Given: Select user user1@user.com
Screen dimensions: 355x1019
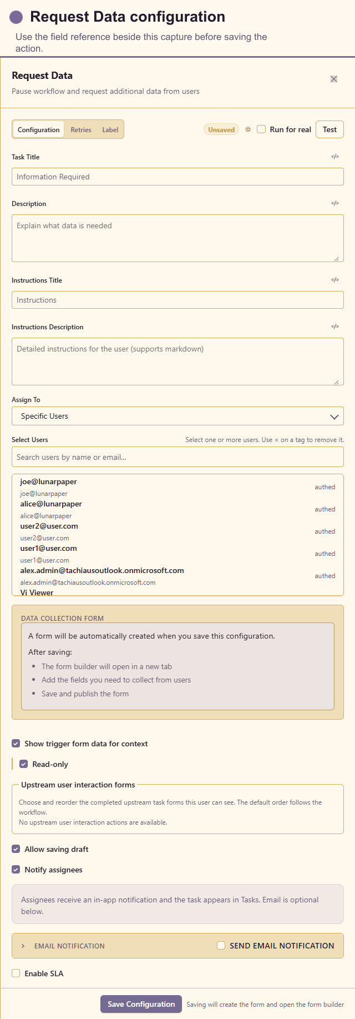Looking at the screenshot, I should click(177, 554).
